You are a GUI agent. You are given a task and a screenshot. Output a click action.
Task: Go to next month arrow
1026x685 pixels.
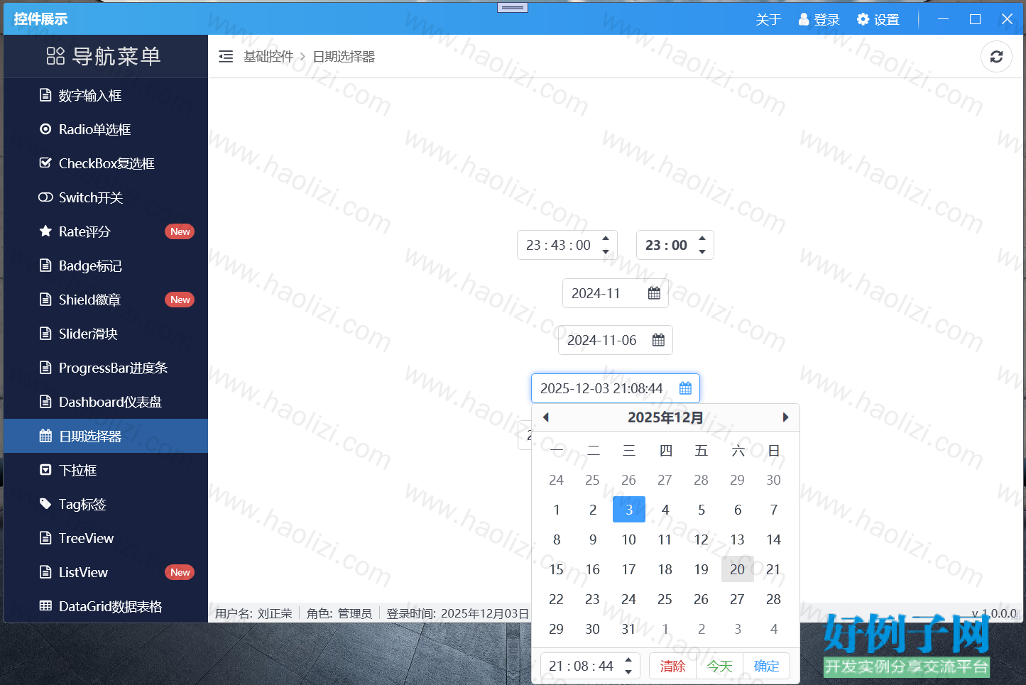coord(785,417)
